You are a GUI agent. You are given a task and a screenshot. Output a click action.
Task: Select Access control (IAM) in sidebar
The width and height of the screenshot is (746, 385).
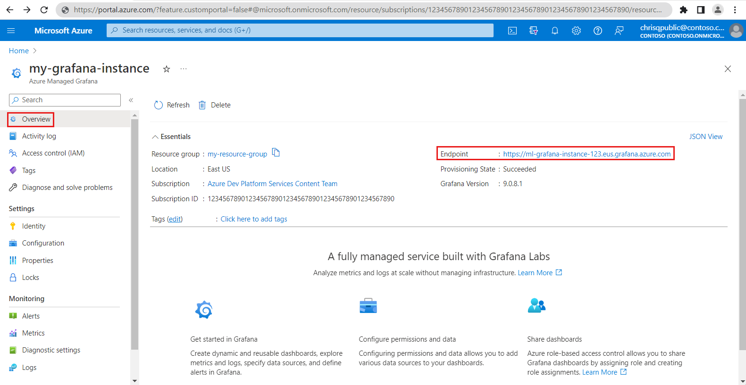click(53, 153)
